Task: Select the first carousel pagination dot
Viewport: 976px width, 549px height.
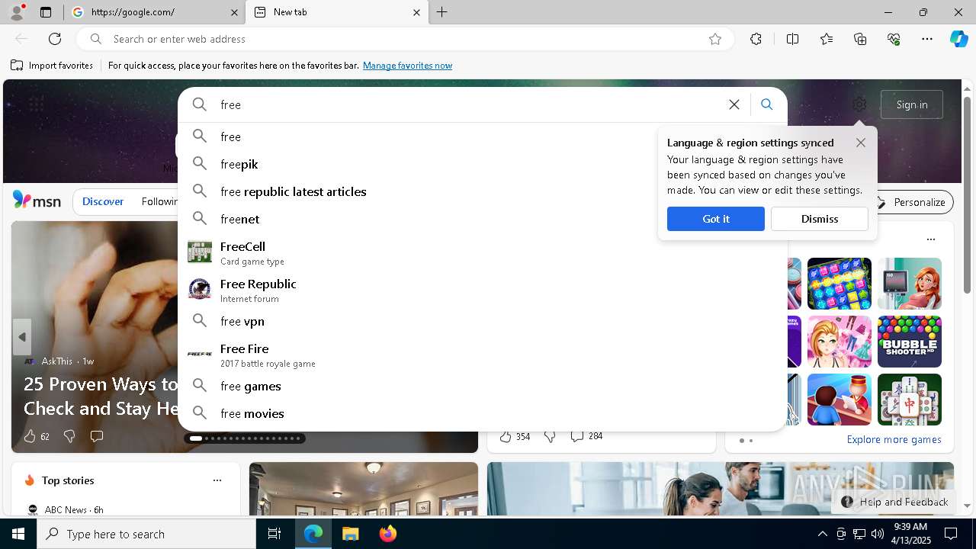Action: click(196, 438)
